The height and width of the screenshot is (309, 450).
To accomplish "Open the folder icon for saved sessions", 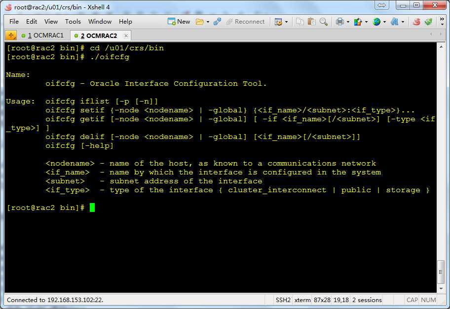I will [199, 22].
